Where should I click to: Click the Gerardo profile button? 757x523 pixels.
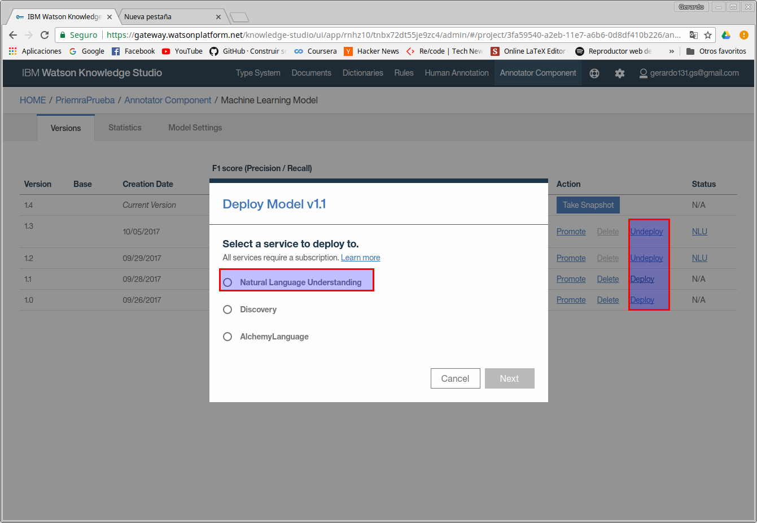pos(691,7)
